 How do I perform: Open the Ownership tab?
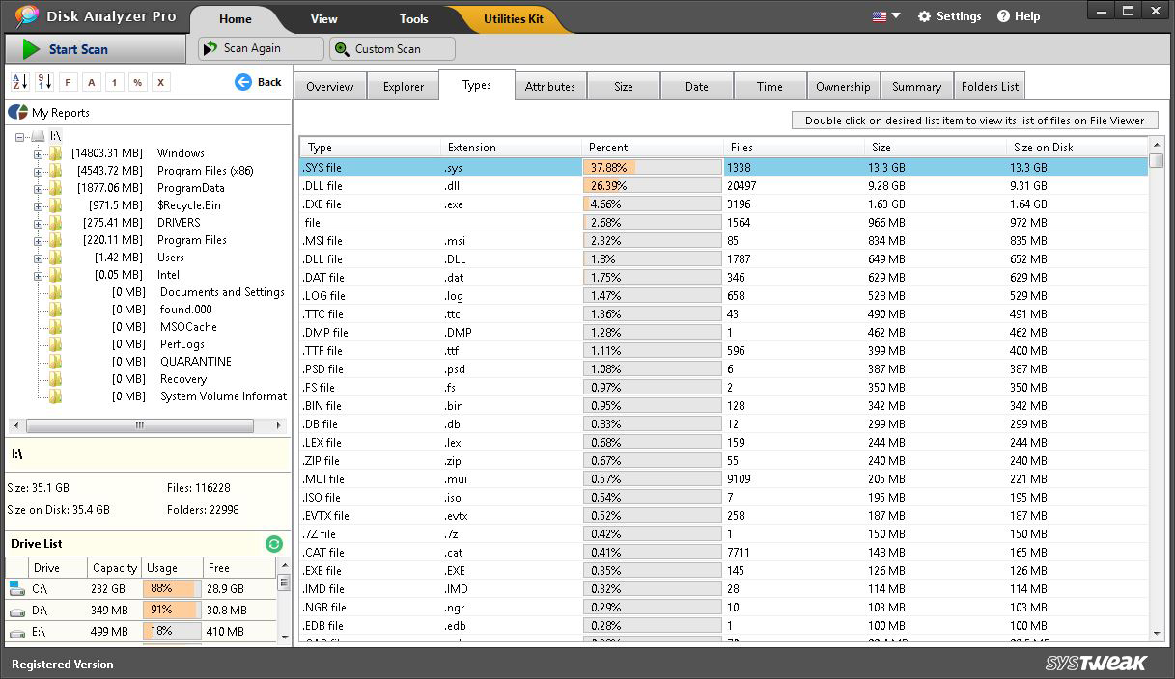(x=843, y=86)
